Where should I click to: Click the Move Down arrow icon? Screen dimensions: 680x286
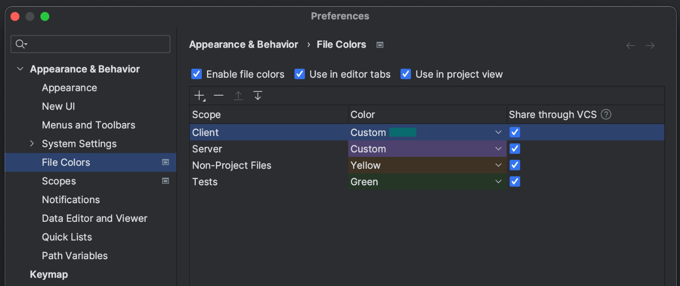coord(258,96)
